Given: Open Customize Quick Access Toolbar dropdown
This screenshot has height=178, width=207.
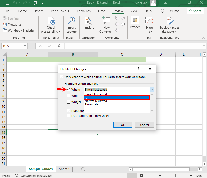Looking at the screenshot, I should [x=42, y=3].
